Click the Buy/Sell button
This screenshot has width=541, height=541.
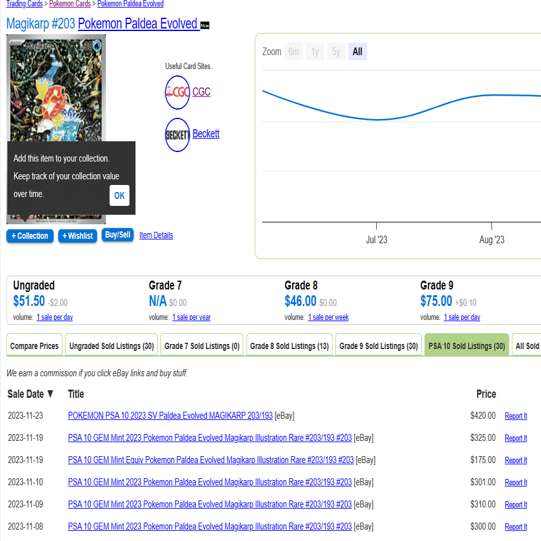(118, 235)
